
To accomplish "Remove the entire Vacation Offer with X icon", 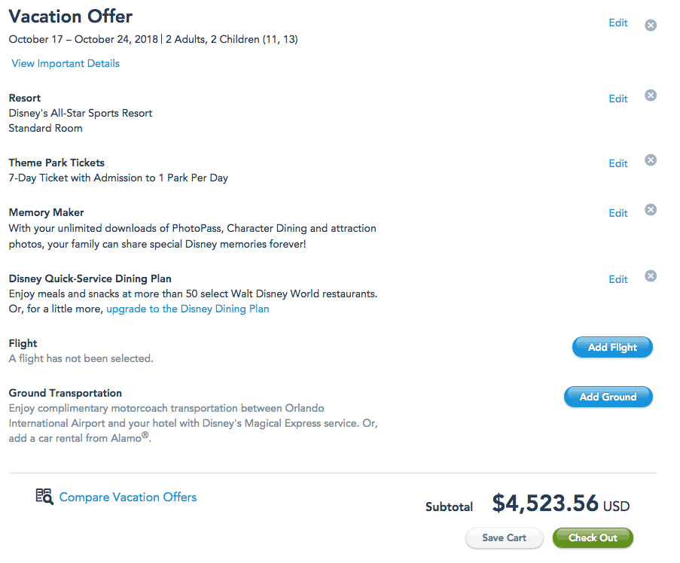I will [x=650, y=25].
